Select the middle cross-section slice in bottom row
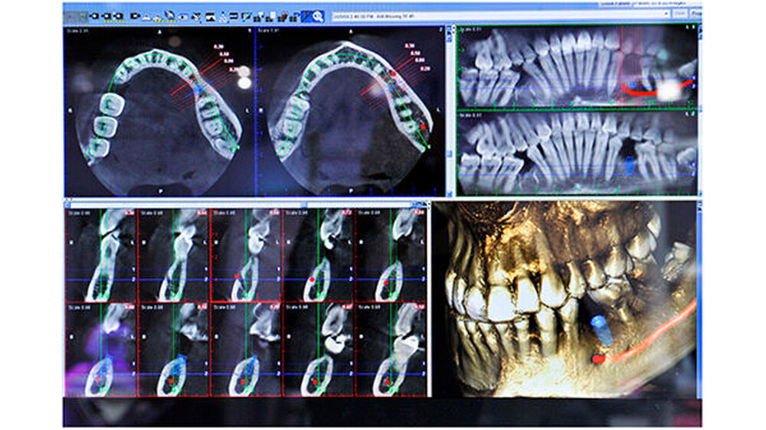The height and width of the screenshot is (430, 766). 245,350
